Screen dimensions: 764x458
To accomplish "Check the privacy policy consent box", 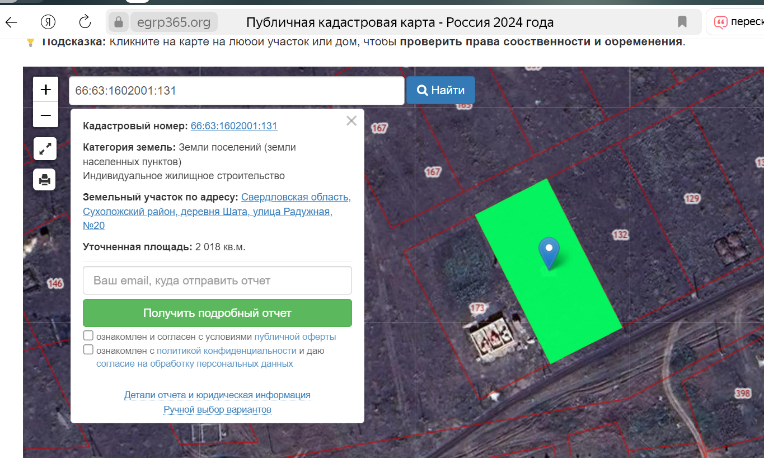I will click(88, 350).
